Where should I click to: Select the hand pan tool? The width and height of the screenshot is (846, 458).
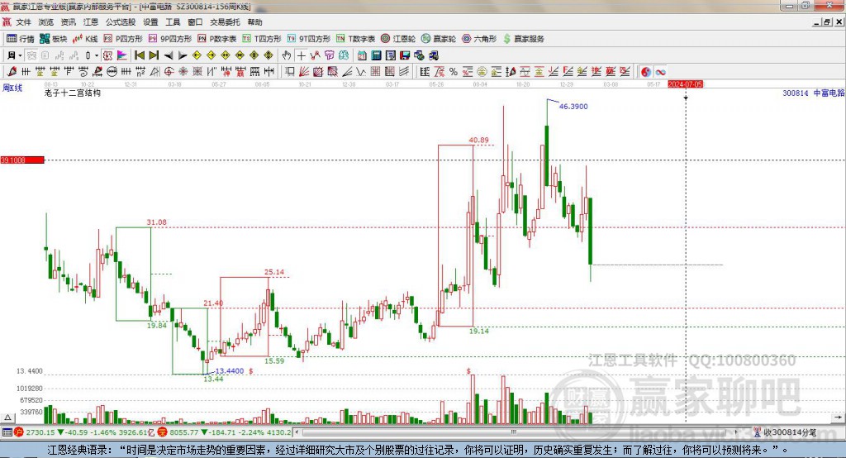point(287,55)
